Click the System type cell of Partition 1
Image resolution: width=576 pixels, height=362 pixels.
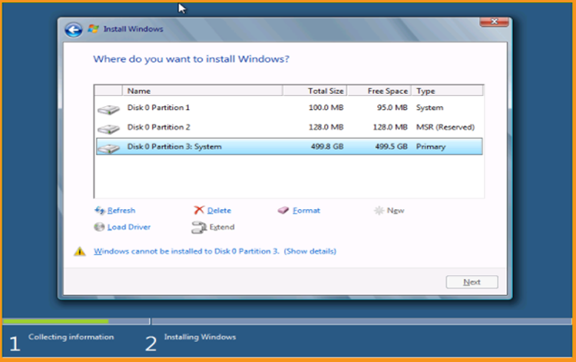[x=429, y=108]
